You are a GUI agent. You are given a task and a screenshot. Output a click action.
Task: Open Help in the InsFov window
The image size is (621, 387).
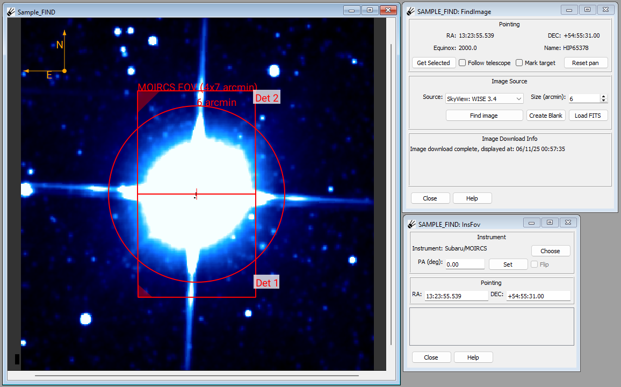(x=473, y=357)
